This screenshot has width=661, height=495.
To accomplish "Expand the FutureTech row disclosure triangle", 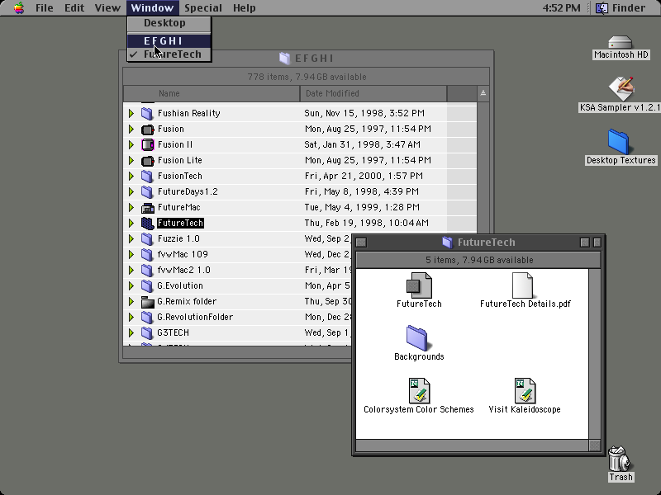I will tap(131, 223).
